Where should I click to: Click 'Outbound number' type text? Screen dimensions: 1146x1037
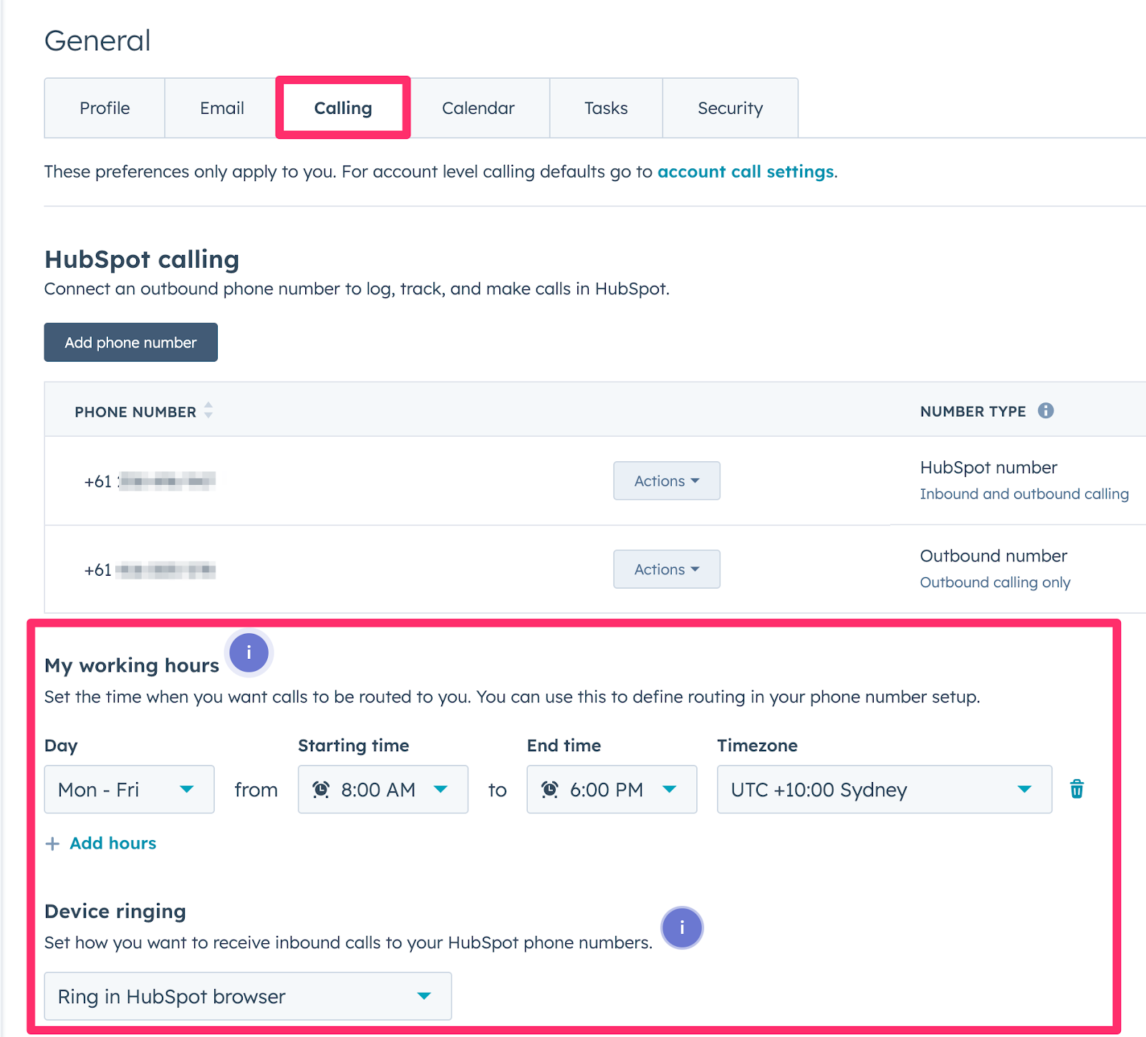[x=993, y=556]
